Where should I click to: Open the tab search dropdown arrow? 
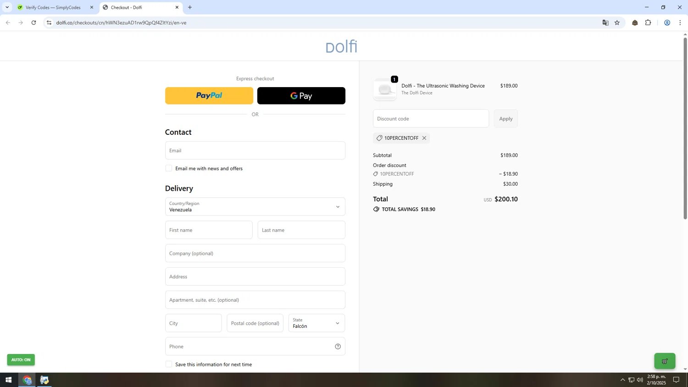[x=7, y=7]
